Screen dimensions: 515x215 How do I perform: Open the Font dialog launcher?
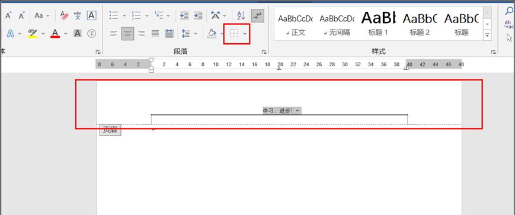point(98,52)
